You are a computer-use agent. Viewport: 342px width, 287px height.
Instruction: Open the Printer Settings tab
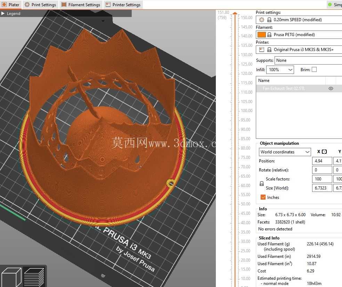pyautogui.click(x=123, y=5)
